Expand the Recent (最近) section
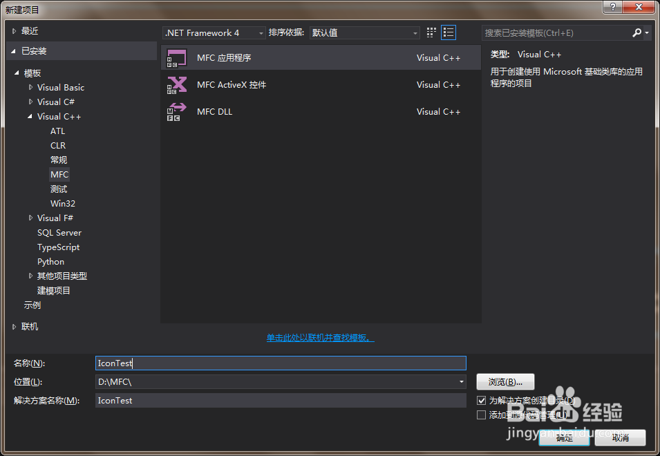Image resolution: width=660 pixels, height=456 pixels. click(x=14, y=31)
